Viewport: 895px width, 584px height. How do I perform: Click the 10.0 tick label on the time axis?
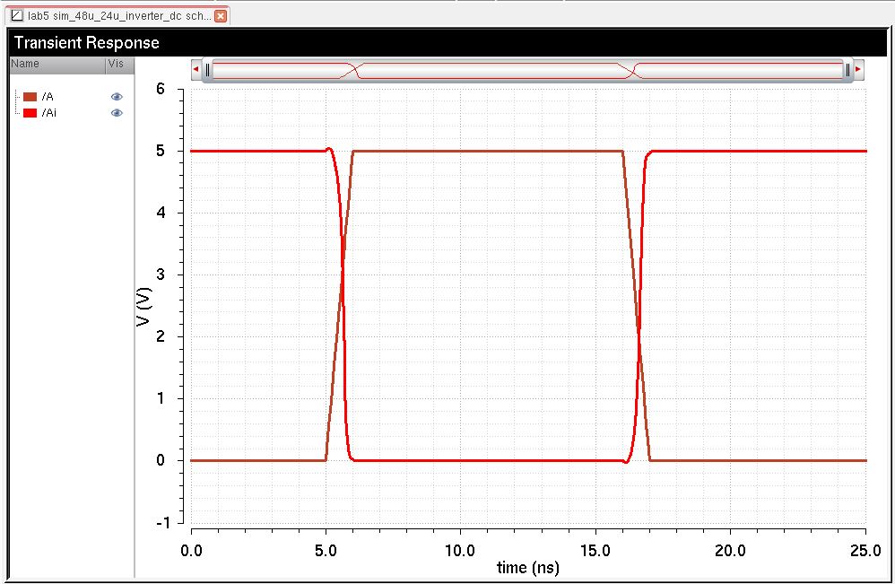tap(460, 549)
